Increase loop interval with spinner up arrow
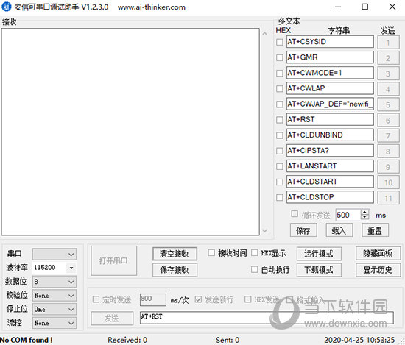The height and width of the screenshot is (345, 405). (364, 213)
